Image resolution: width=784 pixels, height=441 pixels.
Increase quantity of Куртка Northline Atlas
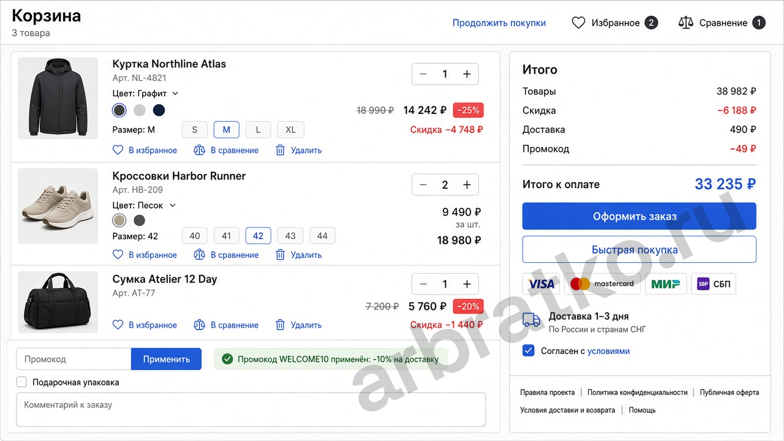pos(467,74)
